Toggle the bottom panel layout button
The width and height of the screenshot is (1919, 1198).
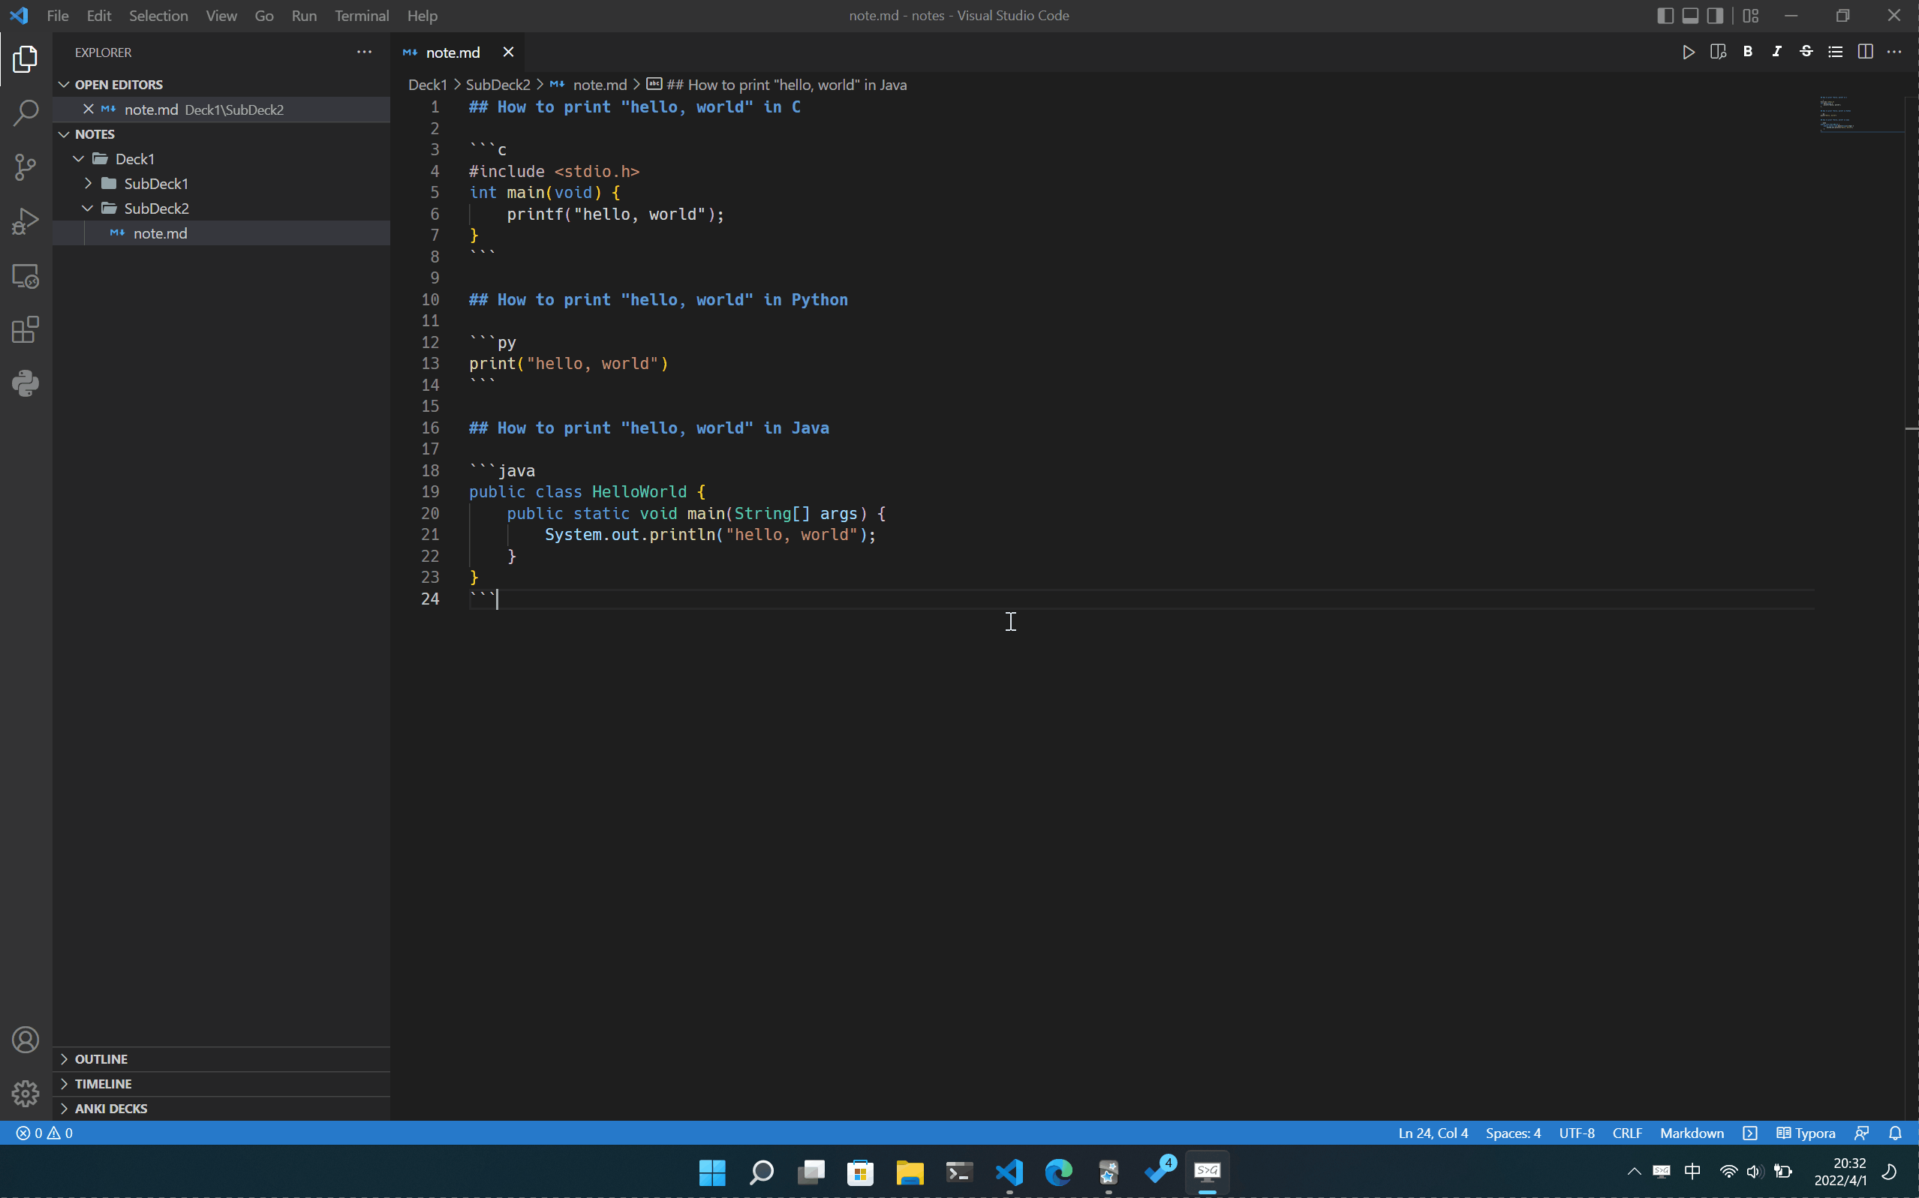pyautogui.click(x=1690, y=16)
